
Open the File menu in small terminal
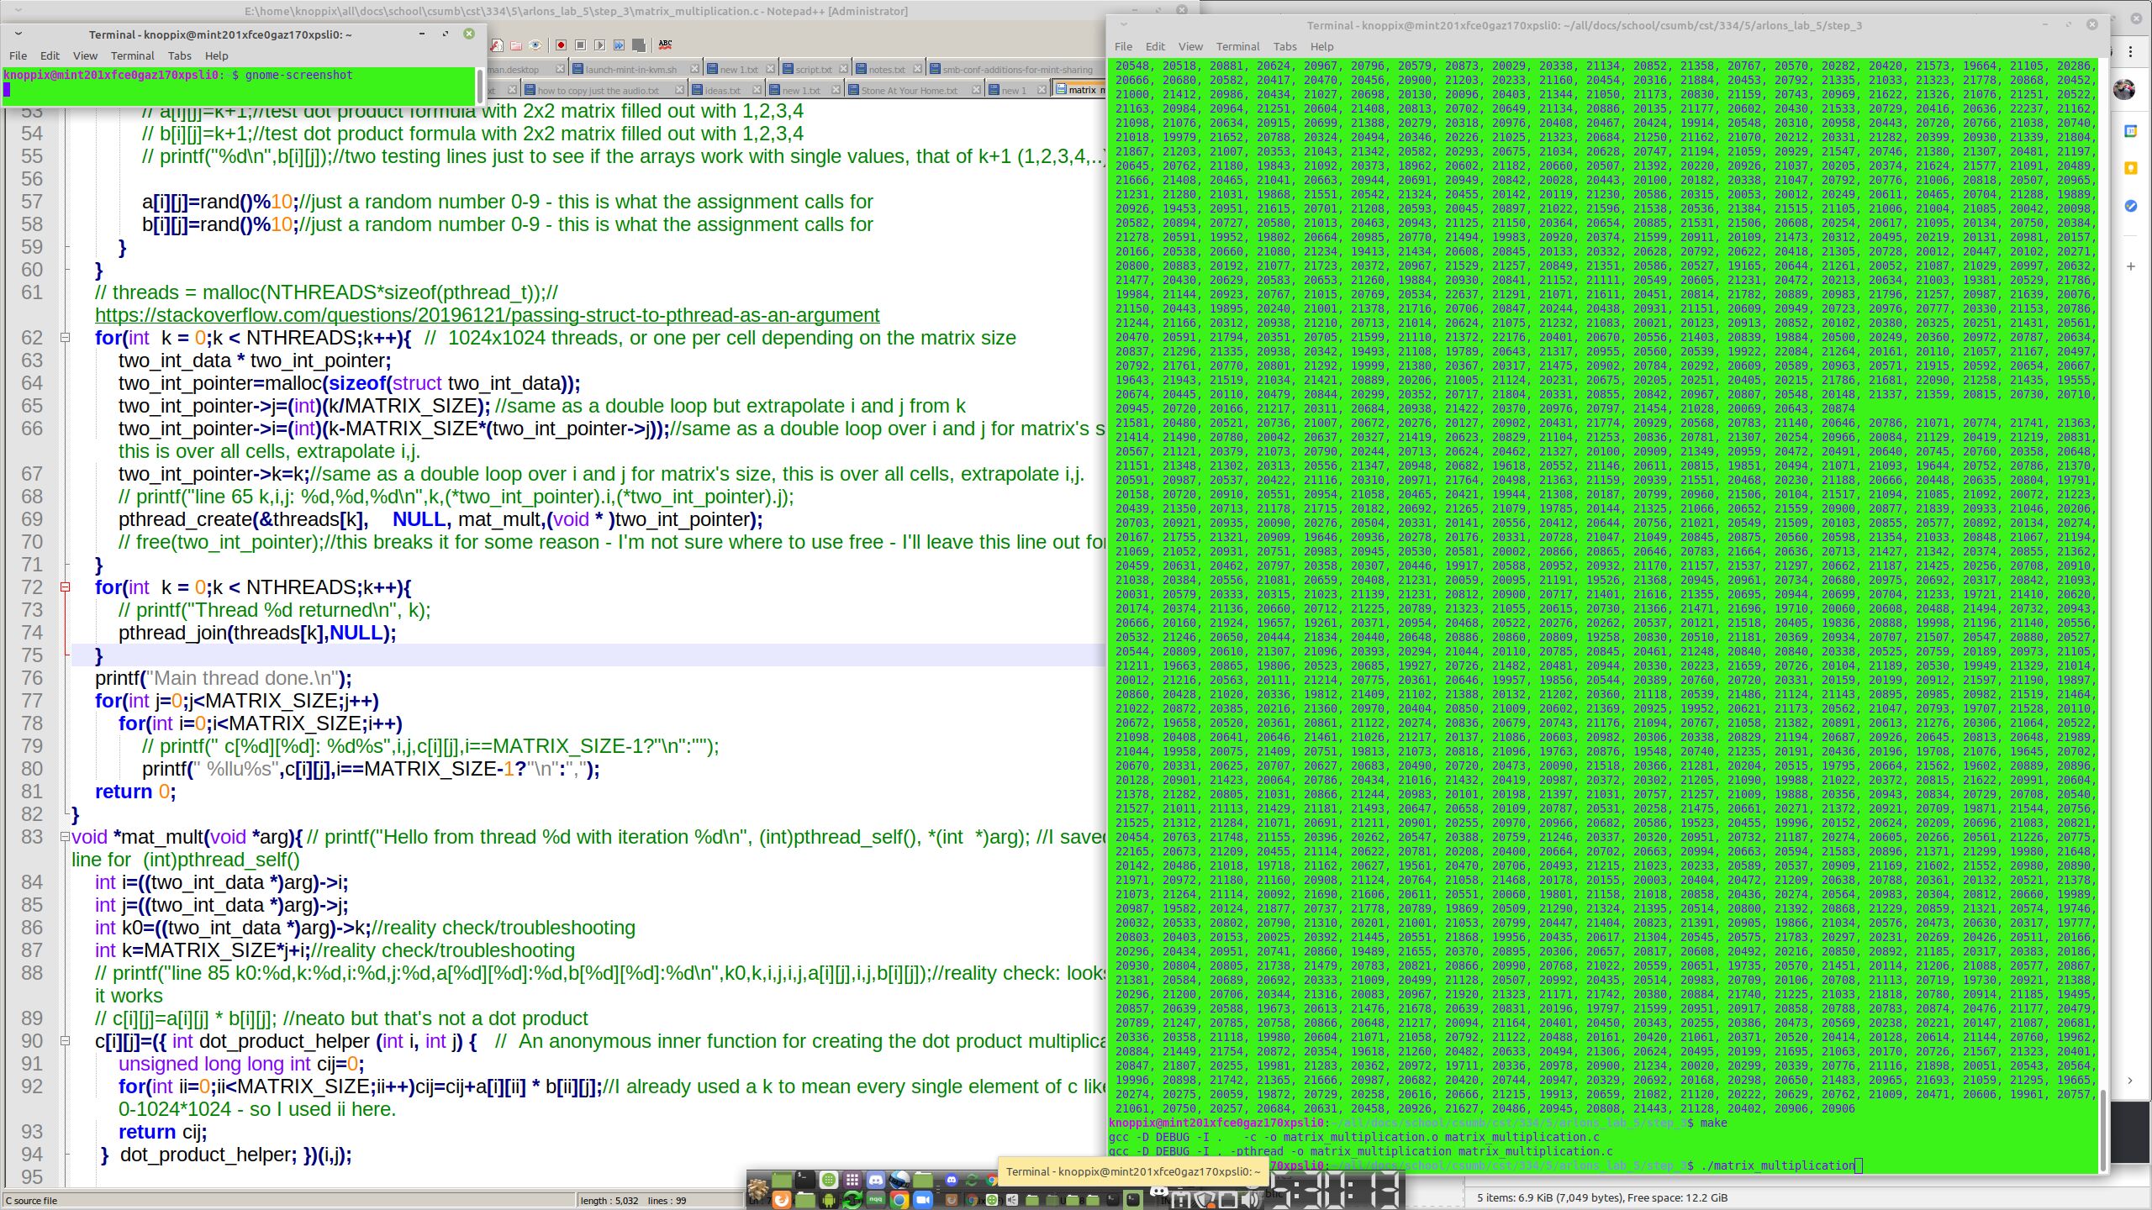pos(18,55)
